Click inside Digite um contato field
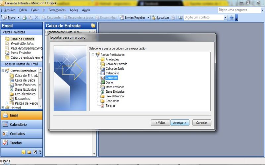The image size is (265, 165). [x=203, y=17]
